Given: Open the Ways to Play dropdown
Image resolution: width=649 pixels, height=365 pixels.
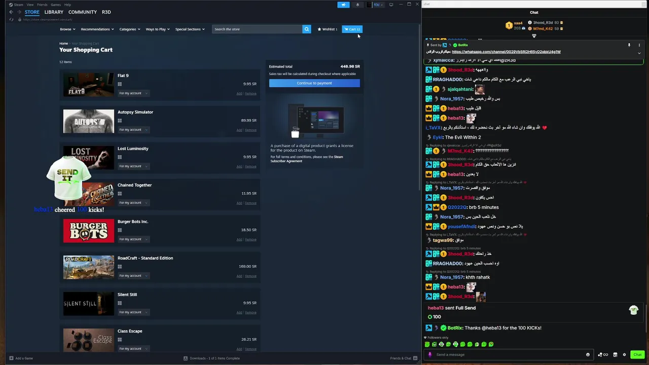Looking at the screenshot, I should [158, 29].
